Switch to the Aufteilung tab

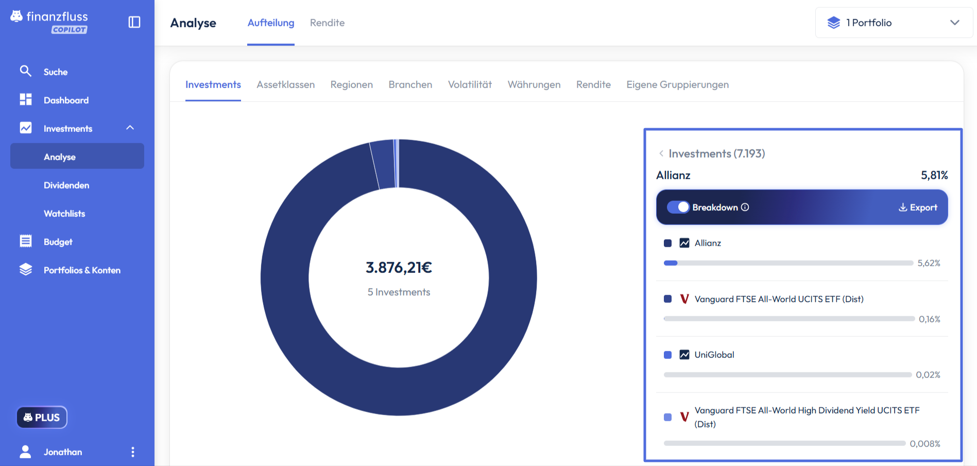[271, 23]
